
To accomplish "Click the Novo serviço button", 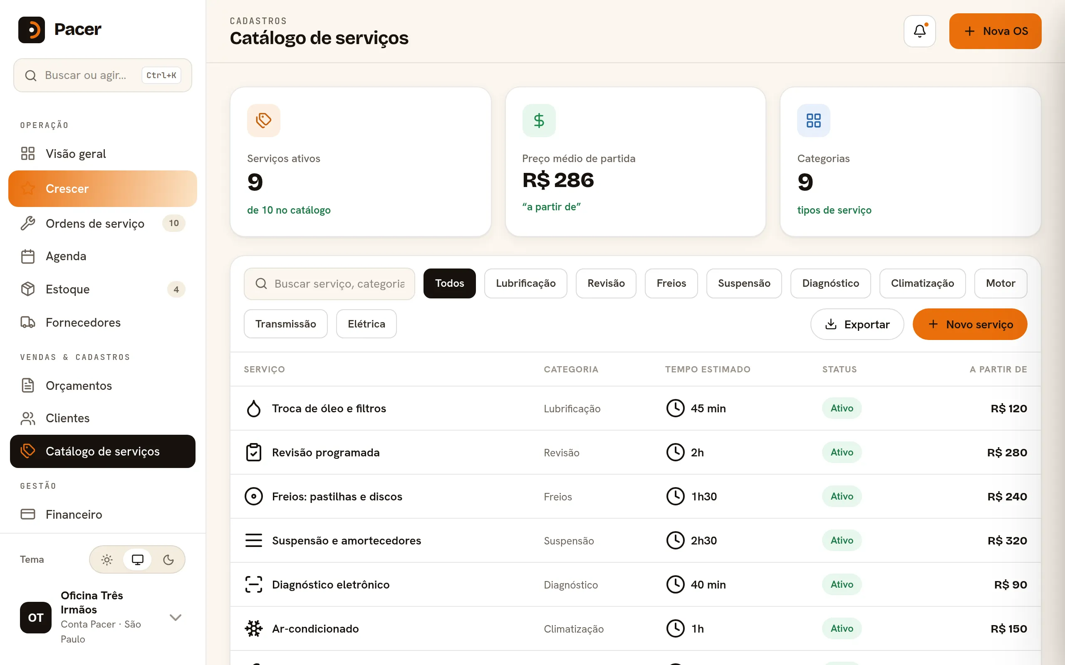I will pyautogui.click(x=970, y=324).
